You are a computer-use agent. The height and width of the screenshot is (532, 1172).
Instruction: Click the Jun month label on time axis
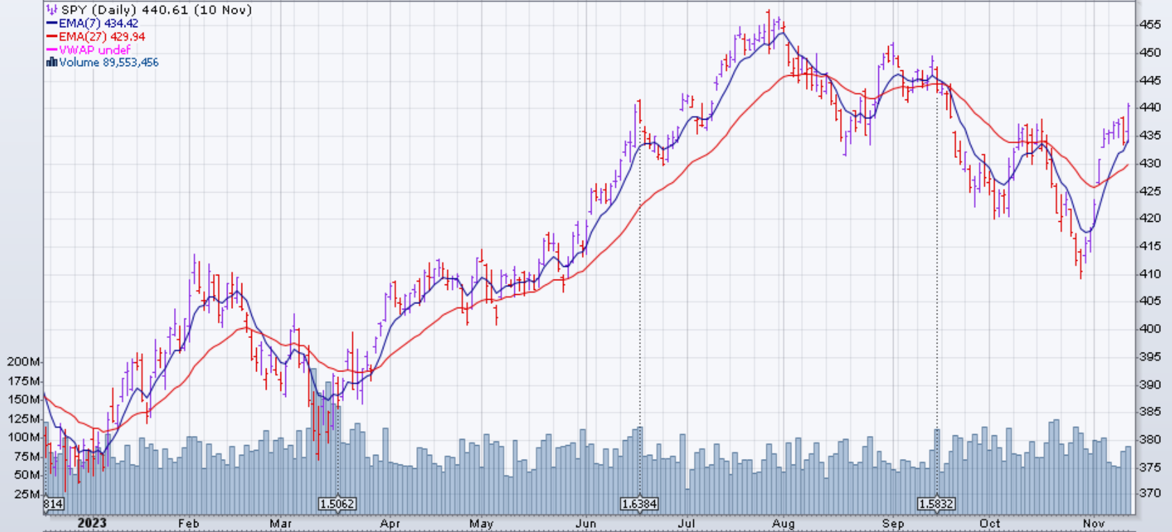(x=586, y=523)
